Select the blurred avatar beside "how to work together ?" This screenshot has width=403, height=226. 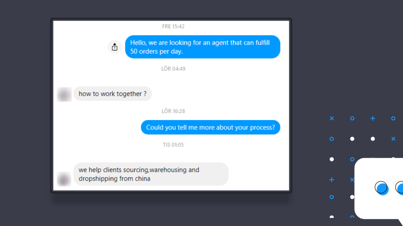64,94
